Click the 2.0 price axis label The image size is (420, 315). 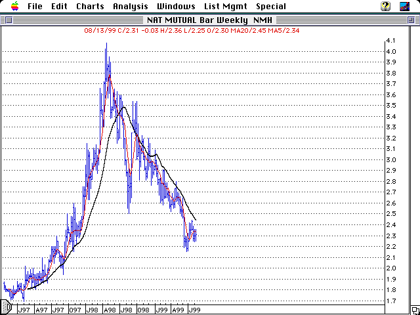point(391,268)
